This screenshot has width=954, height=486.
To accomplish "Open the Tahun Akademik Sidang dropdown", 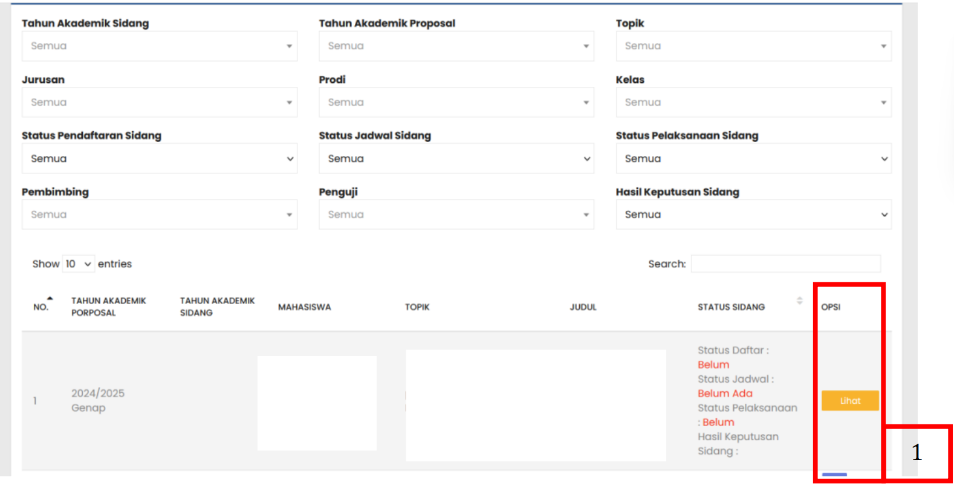I will click(159, 46).
